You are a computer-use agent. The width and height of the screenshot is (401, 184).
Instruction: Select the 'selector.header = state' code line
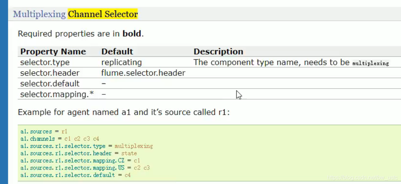click(x=78, y=153)
